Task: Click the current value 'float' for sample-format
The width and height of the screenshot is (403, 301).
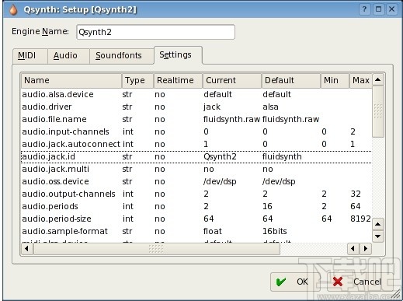Action: tap(213, 231)
